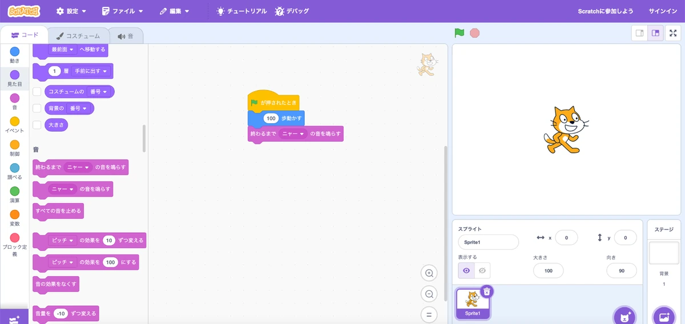This screenshot has height=324, width=685.
Task: Switch to small stage layout
Action: [x=639, y=33]
